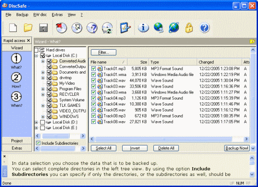Click the disc copy icon with number 2
The height and width of the screenshot is (187, 258).
tap(107, 28)
